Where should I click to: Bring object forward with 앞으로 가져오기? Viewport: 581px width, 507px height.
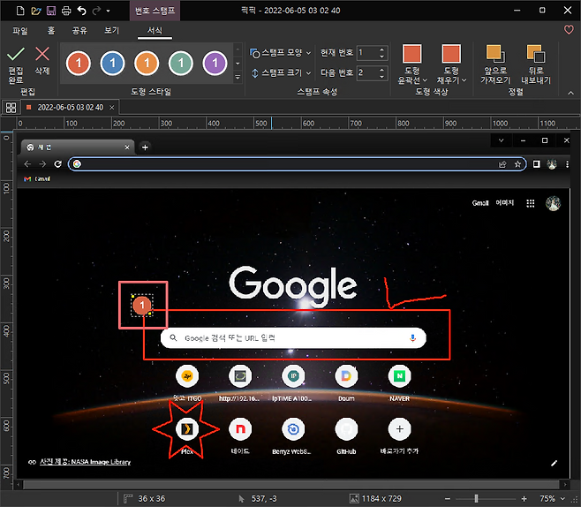point(495,64)
